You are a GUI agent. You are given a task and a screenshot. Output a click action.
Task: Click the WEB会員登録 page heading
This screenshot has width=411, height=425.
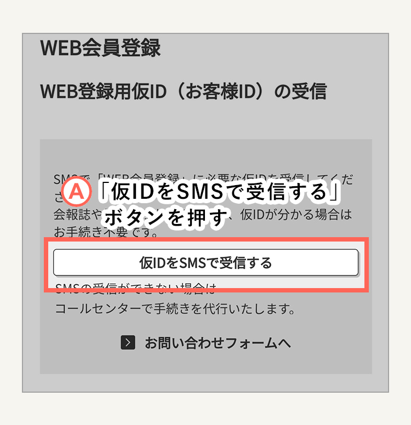100,48
